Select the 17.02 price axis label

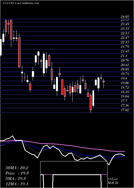click(125, 110)
